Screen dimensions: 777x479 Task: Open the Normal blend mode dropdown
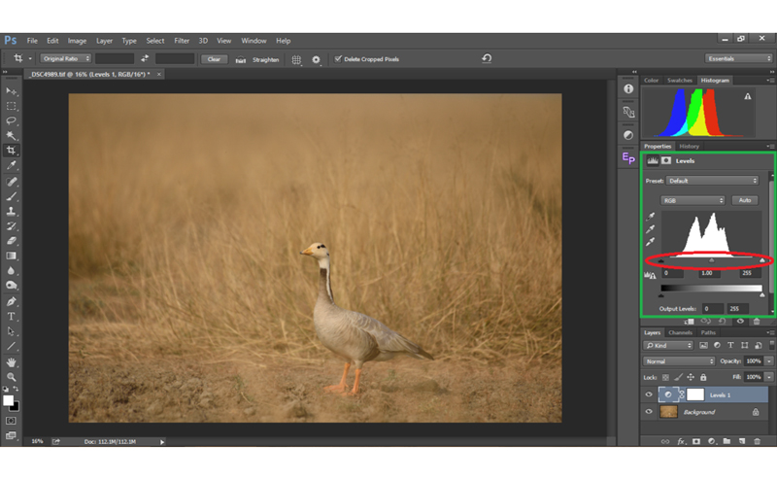[x=679, y=360]
